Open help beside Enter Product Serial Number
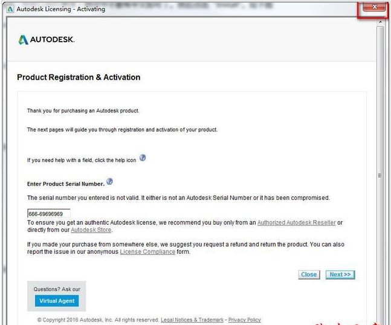391x325 pixels. point(109,181)
